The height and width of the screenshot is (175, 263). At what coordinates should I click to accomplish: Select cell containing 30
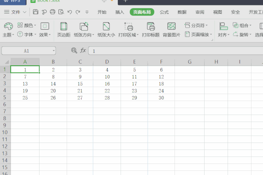point(161,98)
